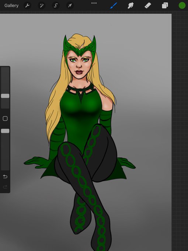Undo the last stroke
188x251 pixels.
[5, 176]
